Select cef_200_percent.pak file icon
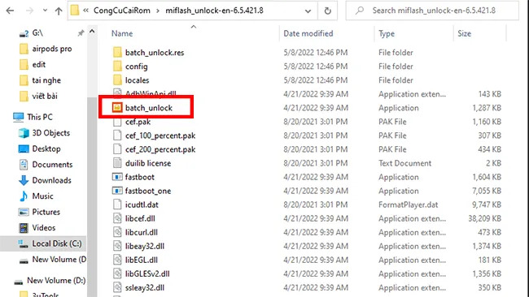529x297 pixels. click(117, 149)
